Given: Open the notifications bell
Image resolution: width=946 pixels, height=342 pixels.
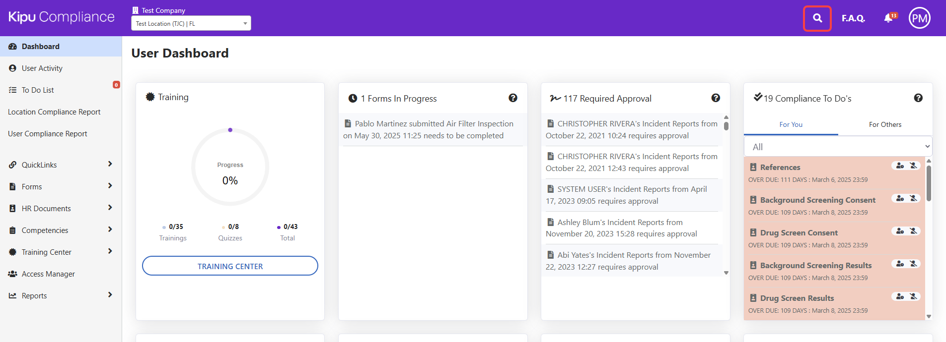Looking at the screenshot, I should pyautogui.click(x=888, y=18).
